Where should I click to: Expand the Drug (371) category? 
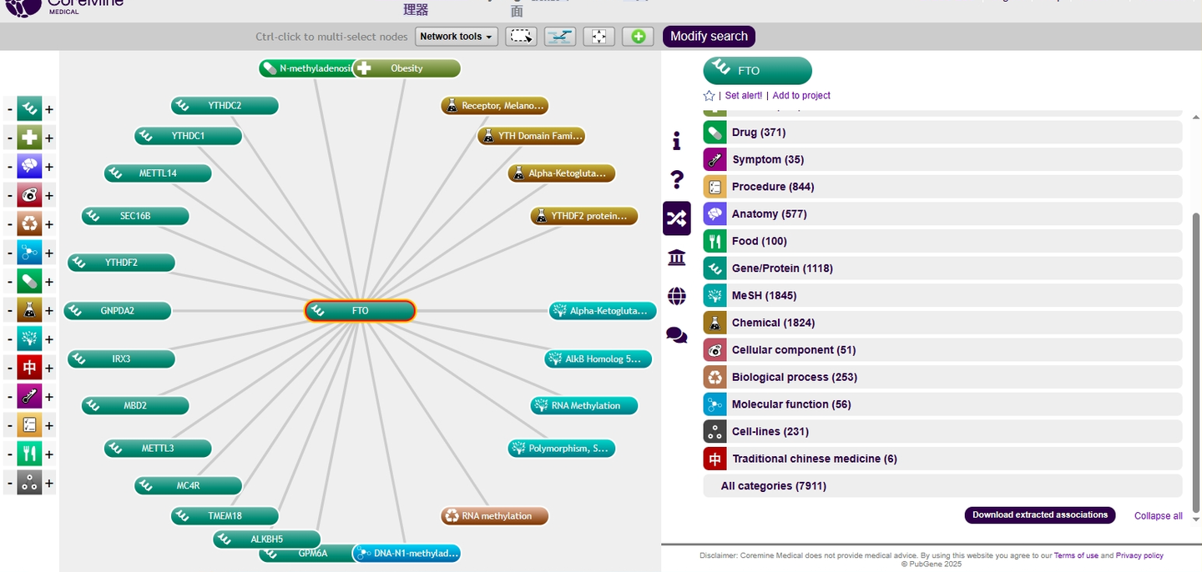[942, 133]
